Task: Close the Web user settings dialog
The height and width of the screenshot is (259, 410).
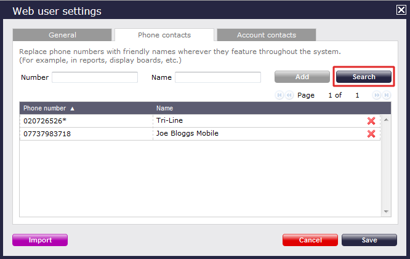Action: click(401, 10)
